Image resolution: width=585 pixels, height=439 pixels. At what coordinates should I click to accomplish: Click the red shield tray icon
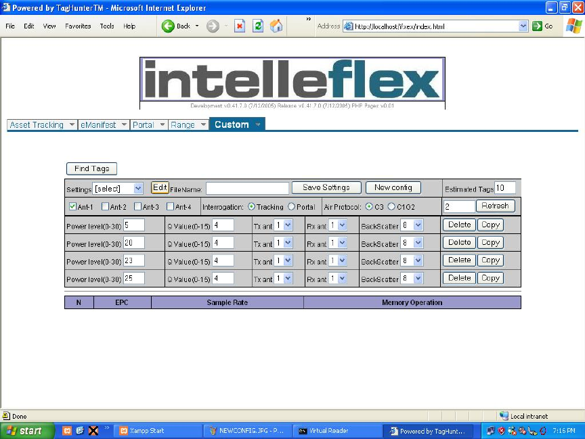(502, 431)
